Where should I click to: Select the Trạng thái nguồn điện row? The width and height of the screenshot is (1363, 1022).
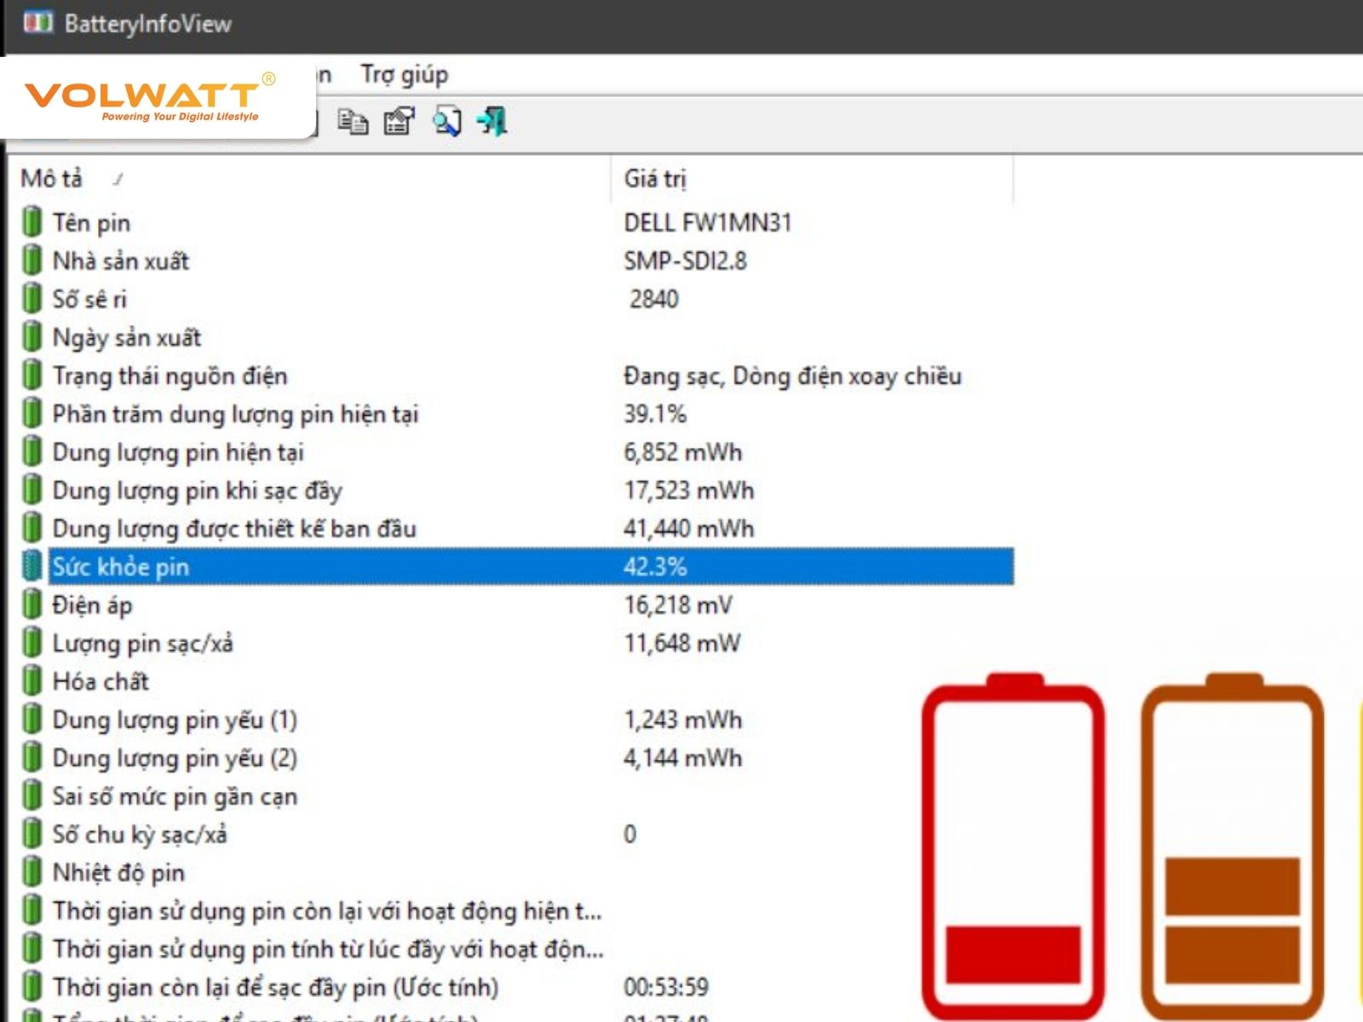256,376
